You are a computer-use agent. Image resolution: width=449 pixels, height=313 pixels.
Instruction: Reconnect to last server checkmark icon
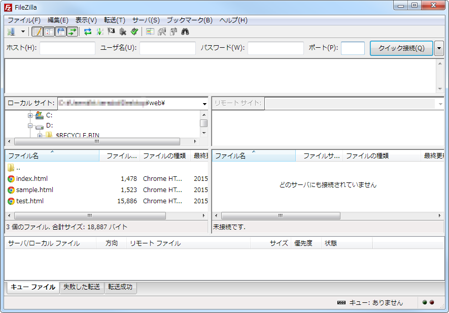(x=134, y=32)
